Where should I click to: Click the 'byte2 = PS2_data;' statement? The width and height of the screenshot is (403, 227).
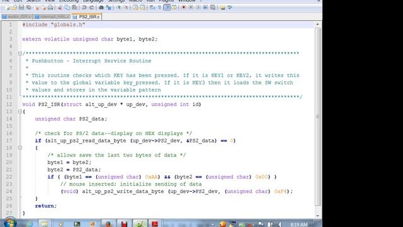pos(74,170)
